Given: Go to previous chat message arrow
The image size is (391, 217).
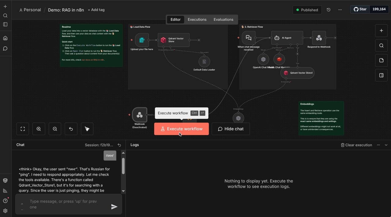Looking at the screenshot, I should (22, 204).
